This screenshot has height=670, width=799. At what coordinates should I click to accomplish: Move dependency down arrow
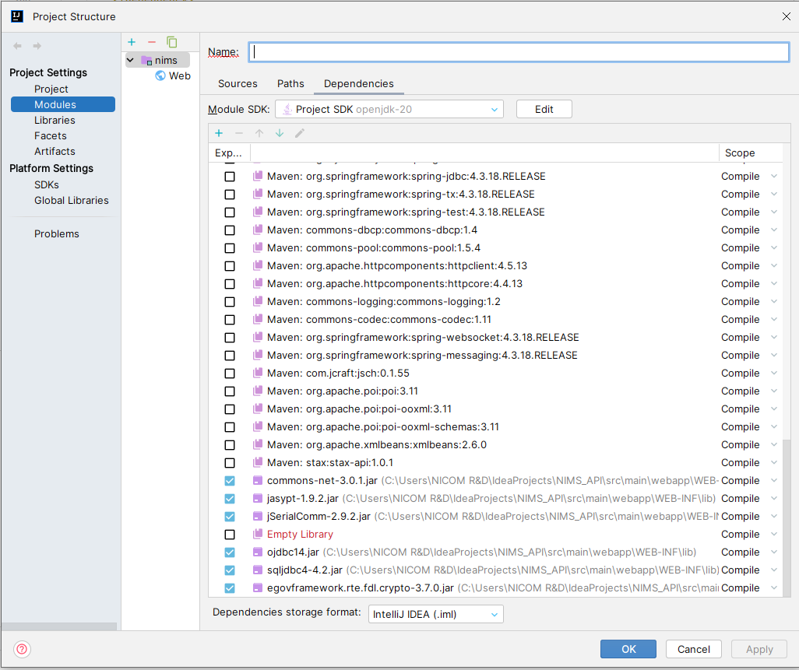pyautogui.click(x=280, y=133)
